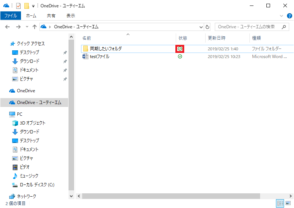Select PC in navigation pane

point(20,114)
